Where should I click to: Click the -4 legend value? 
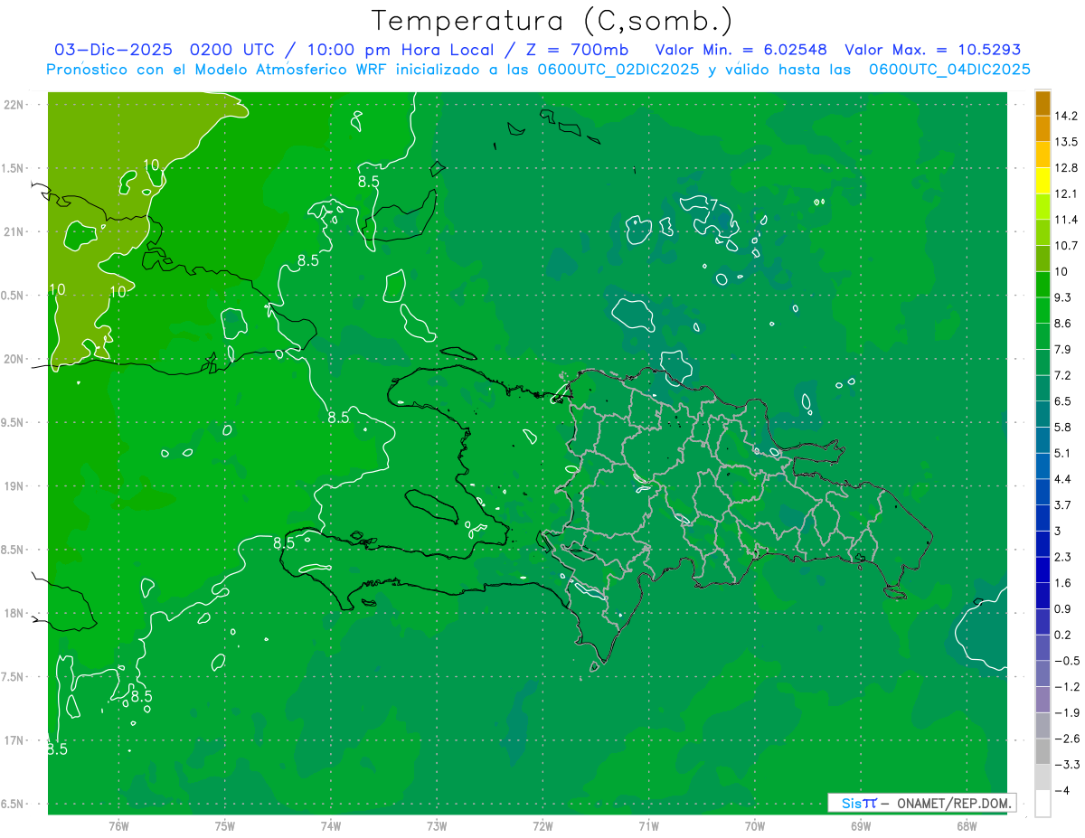tap(1062, 791)
